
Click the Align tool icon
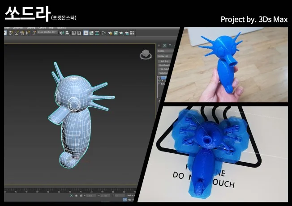point(67,33)
